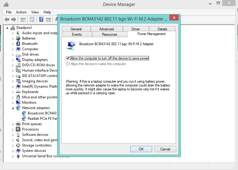Collapse the Deadpool root node
This screenshot has width=238, height=170.
(x=7, y=28)
